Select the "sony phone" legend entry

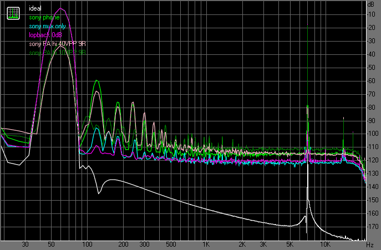pos(44,18)
